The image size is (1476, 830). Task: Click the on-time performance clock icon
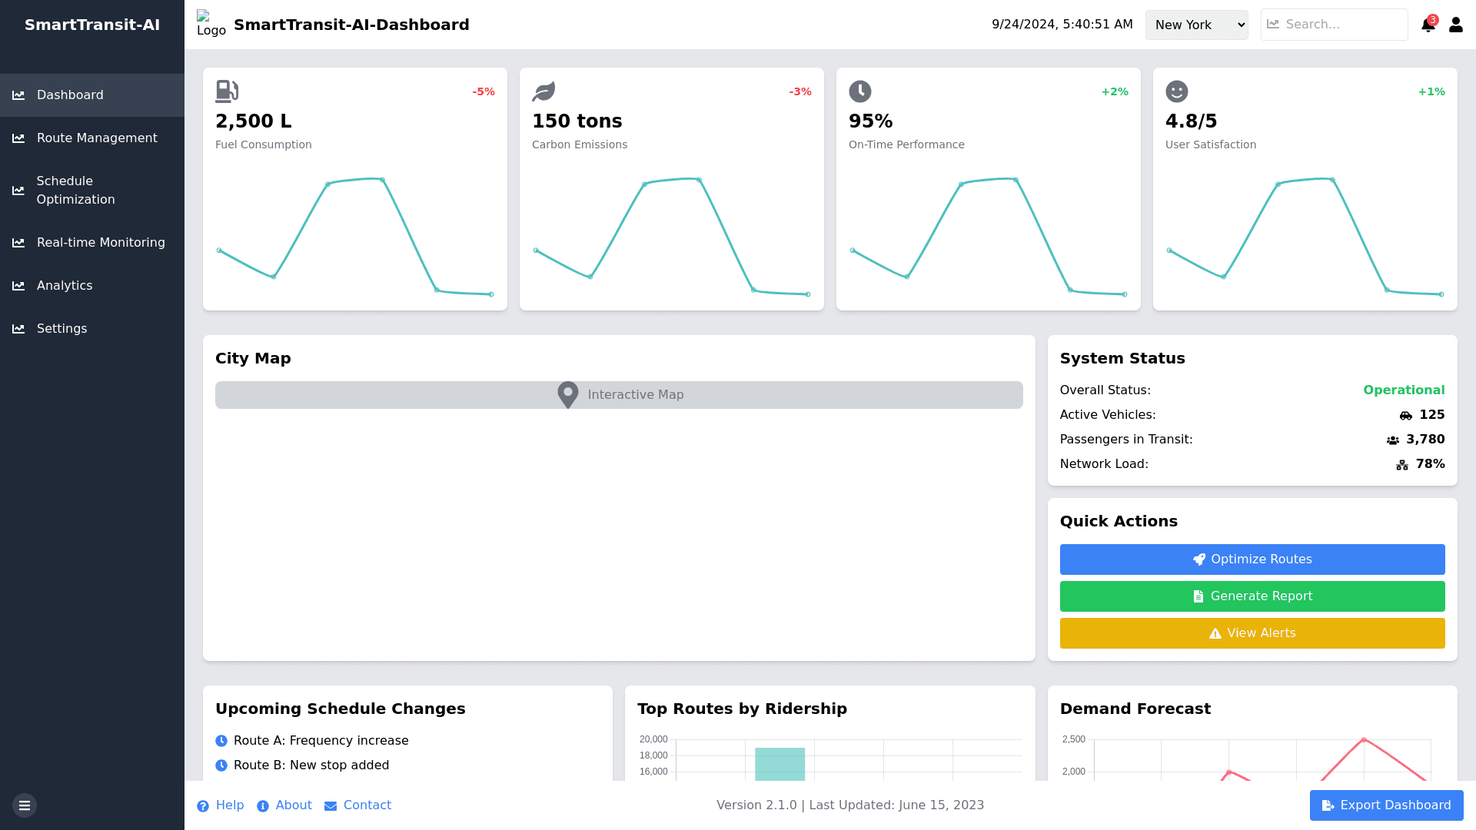pyautogui.click(x=859, y=91)
